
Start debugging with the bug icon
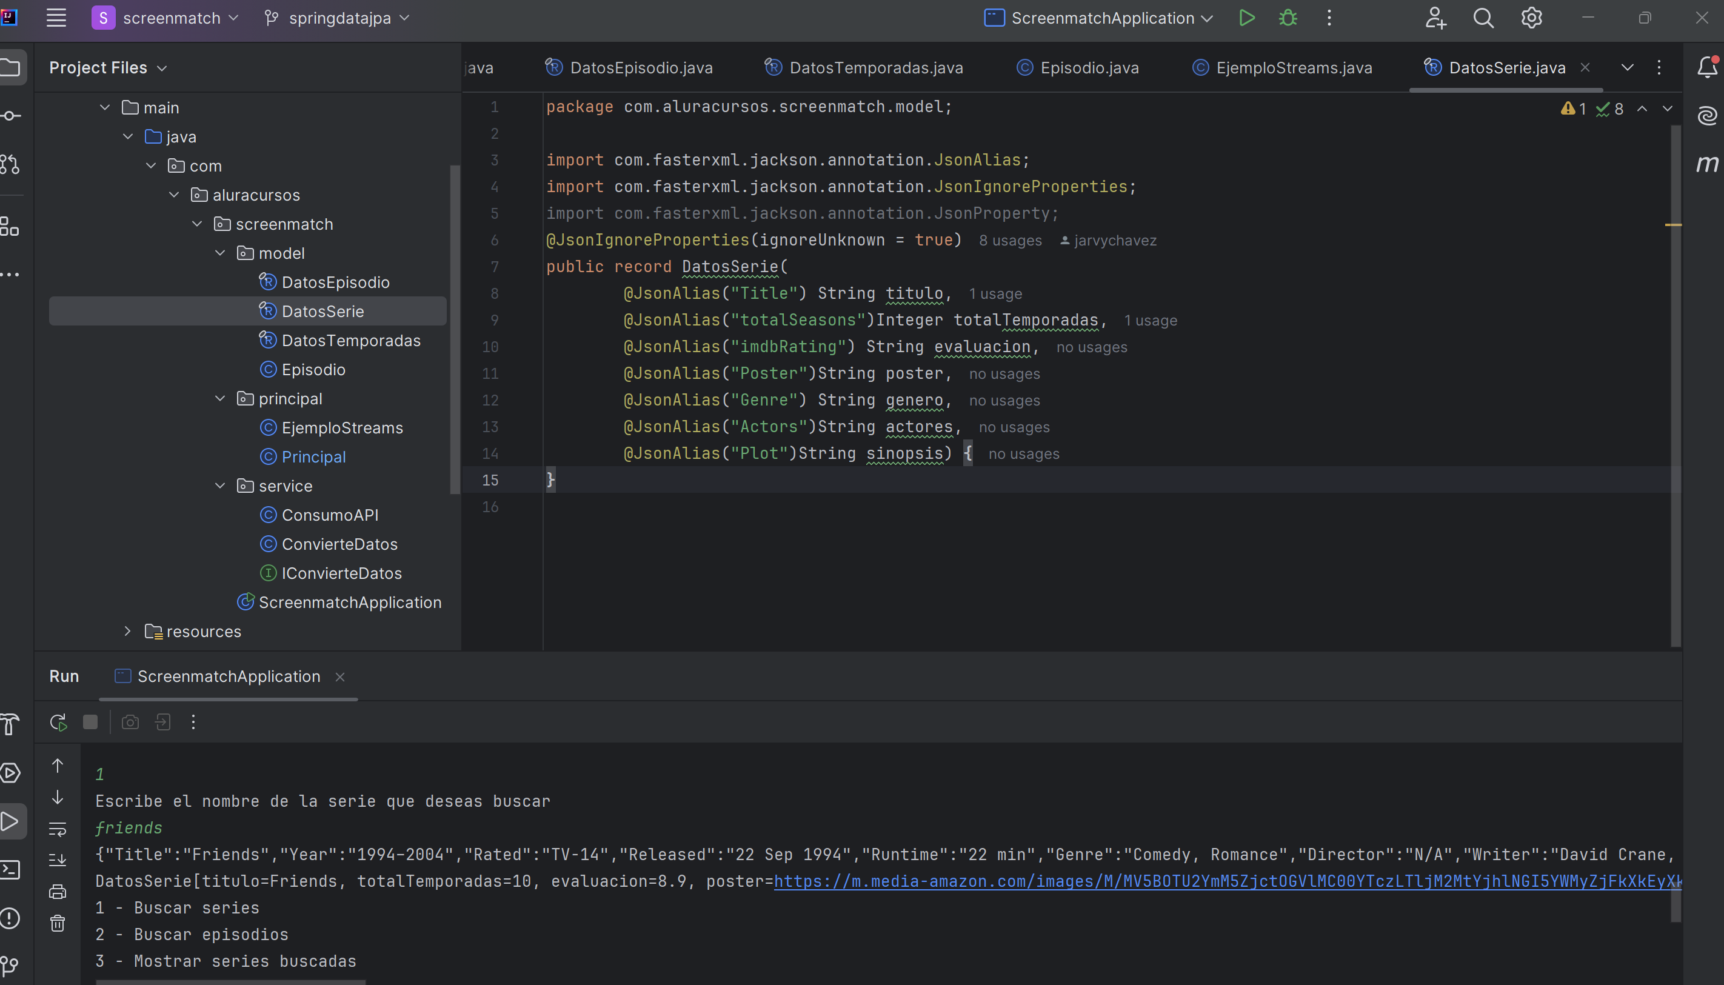click(x=1288, y=18)
